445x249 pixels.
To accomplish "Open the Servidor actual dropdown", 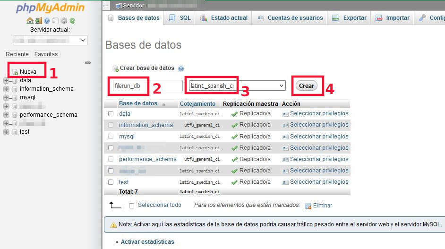I will coord(50,40).
